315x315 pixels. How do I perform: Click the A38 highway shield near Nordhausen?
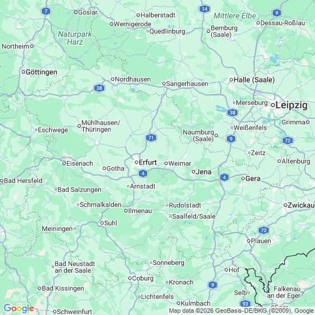(99, 88)
